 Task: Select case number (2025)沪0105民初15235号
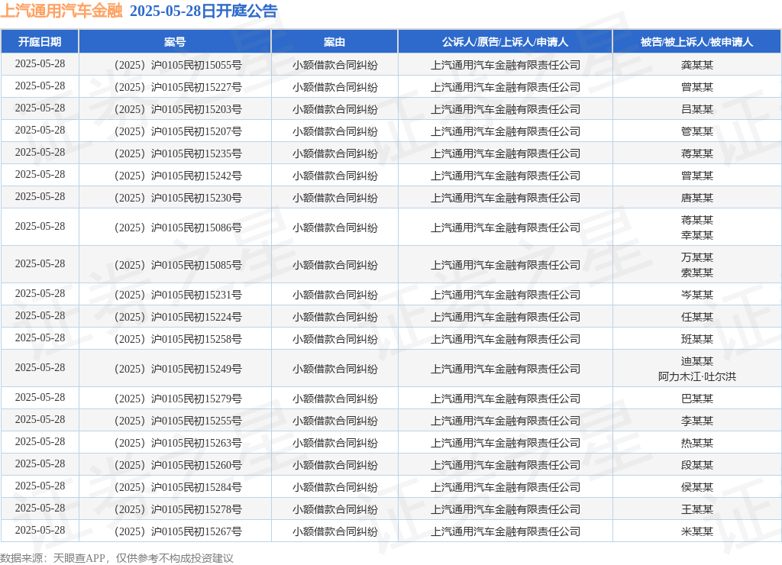click(178, 153)
